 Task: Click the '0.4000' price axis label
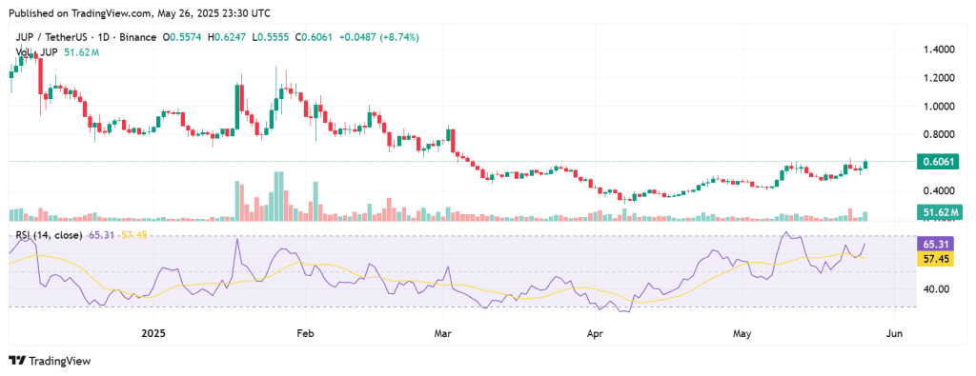(940, 190)
